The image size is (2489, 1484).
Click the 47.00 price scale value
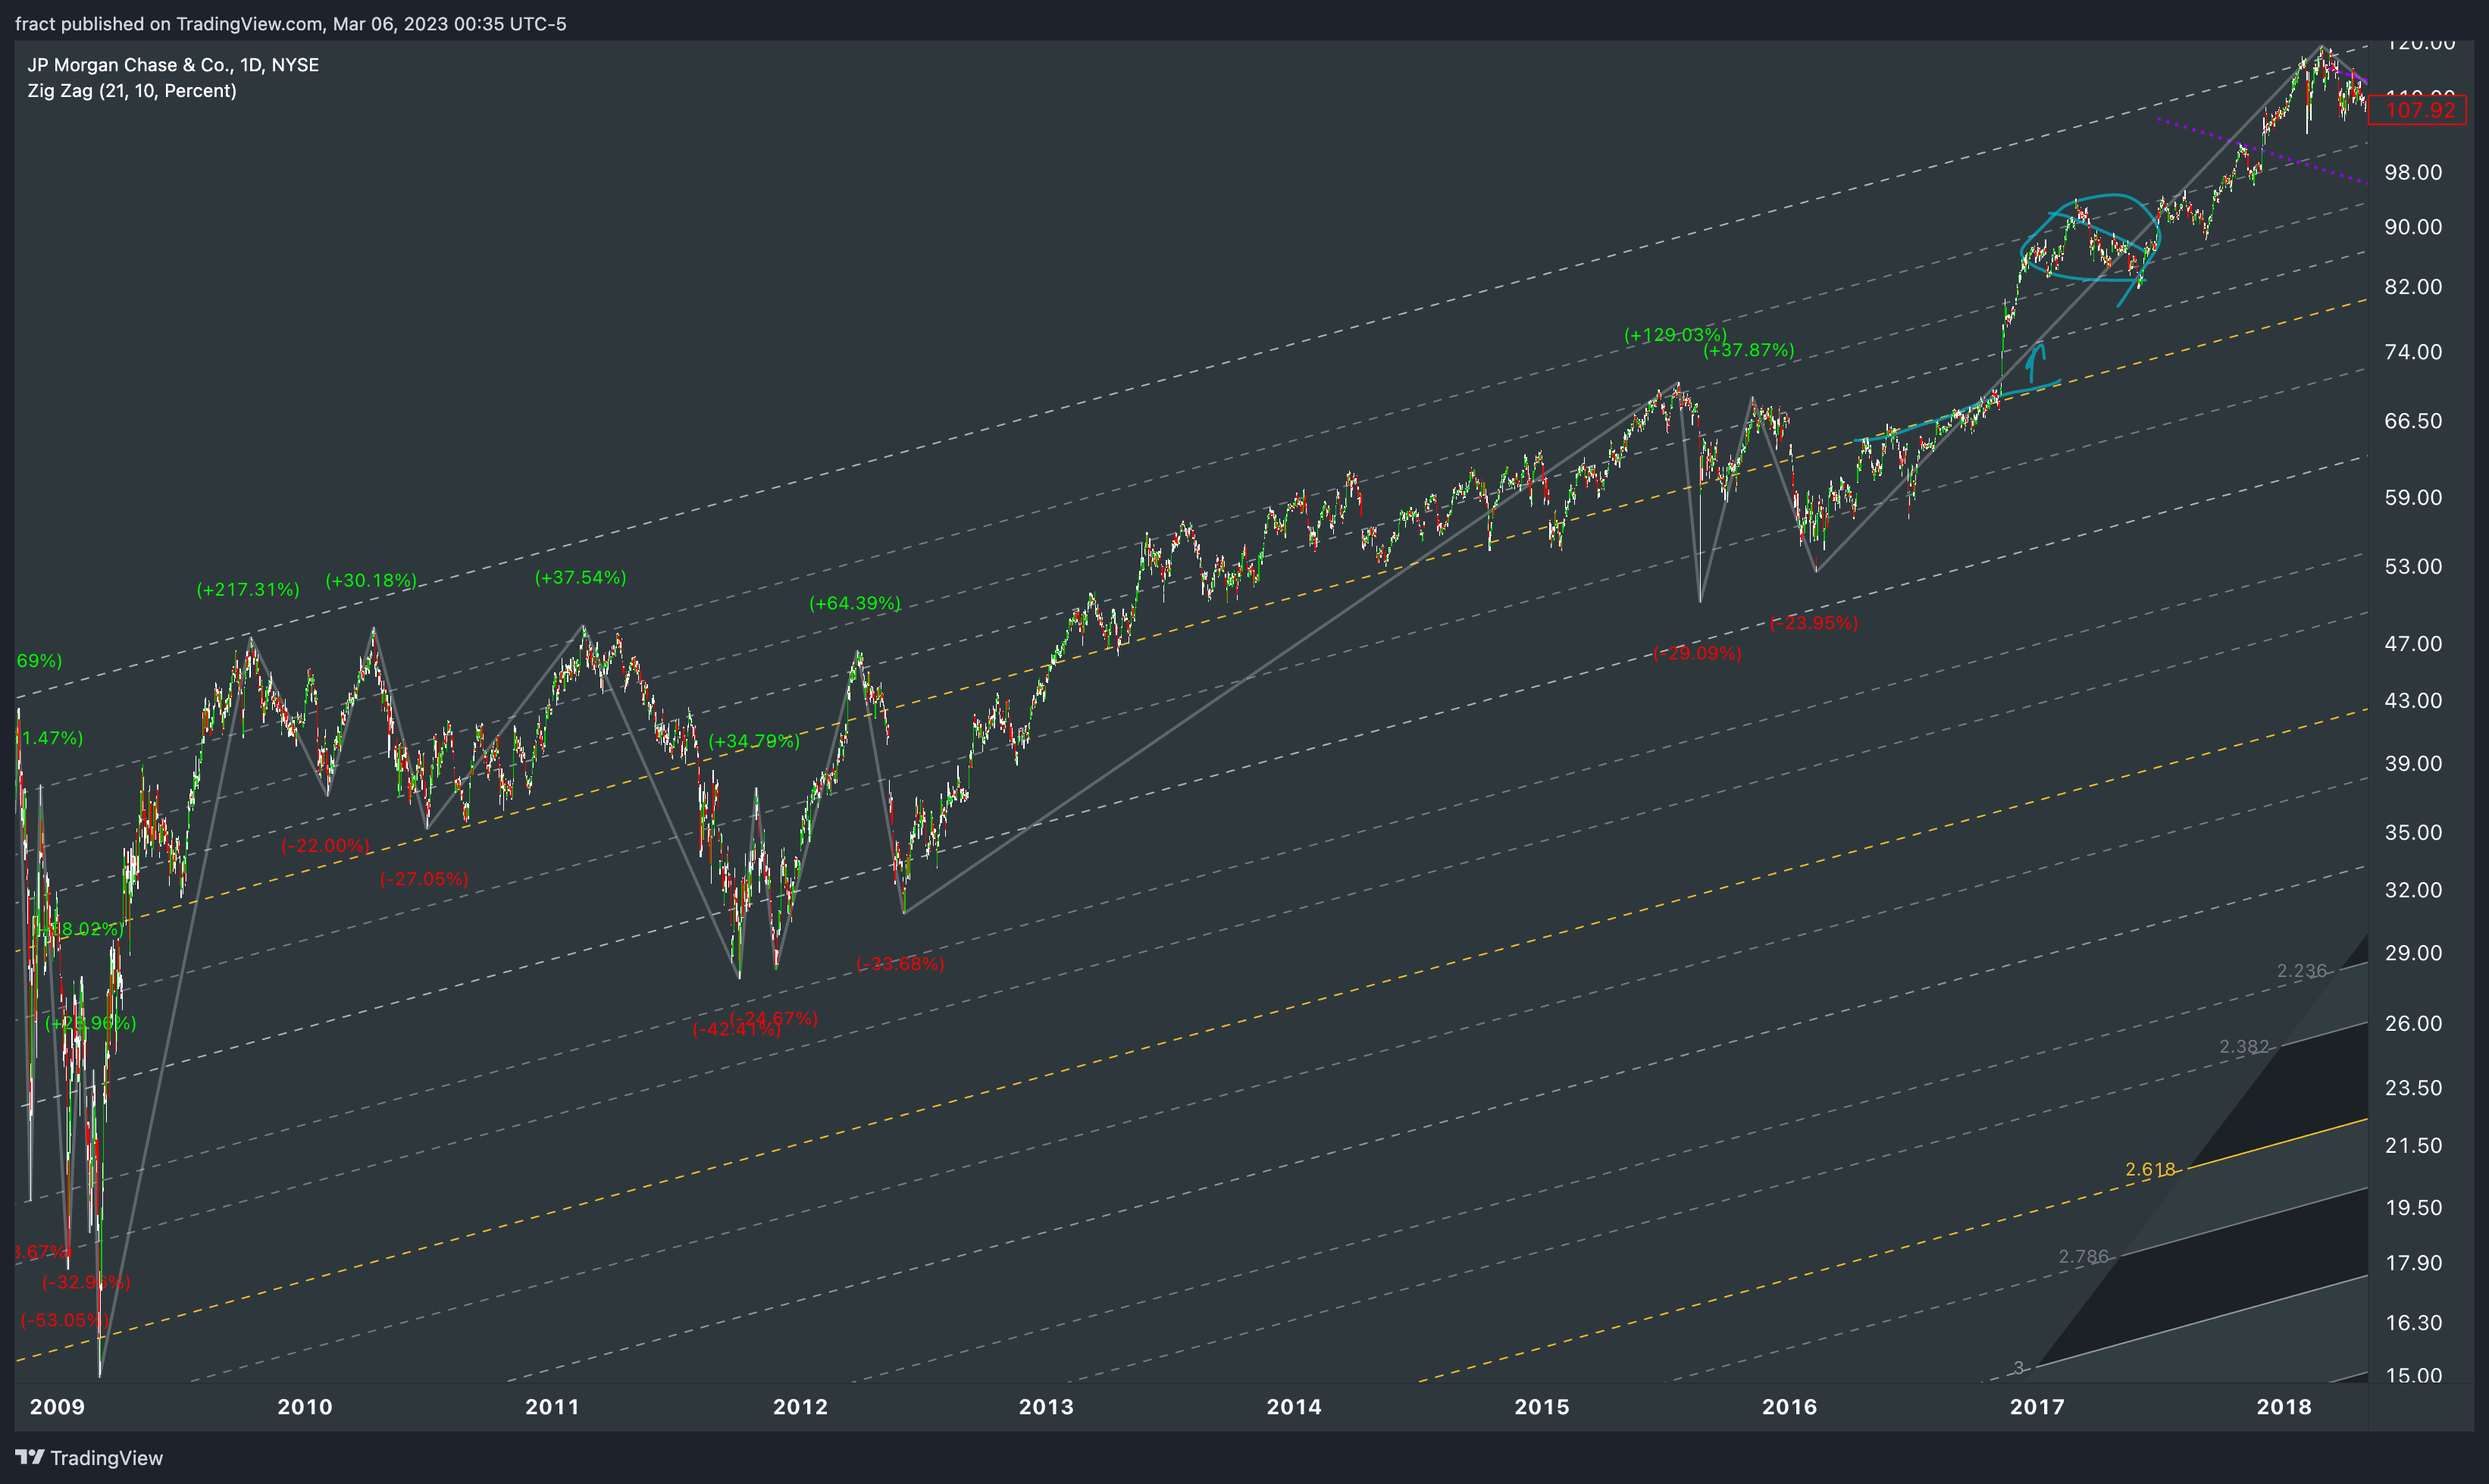pyautogui.click(x=2413, y=645)
